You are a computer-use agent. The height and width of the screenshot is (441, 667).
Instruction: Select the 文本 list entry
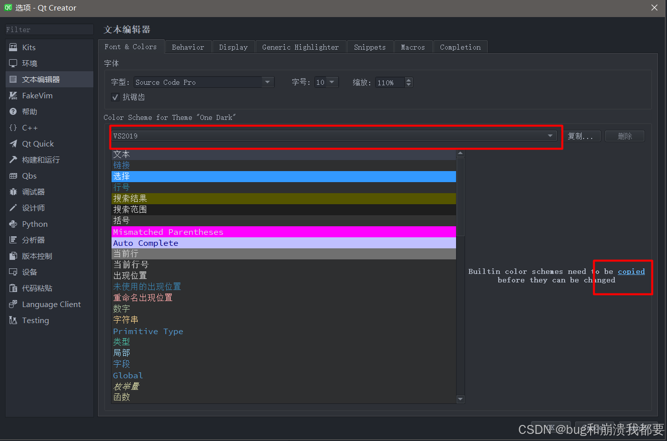click(x=284, y=155)
